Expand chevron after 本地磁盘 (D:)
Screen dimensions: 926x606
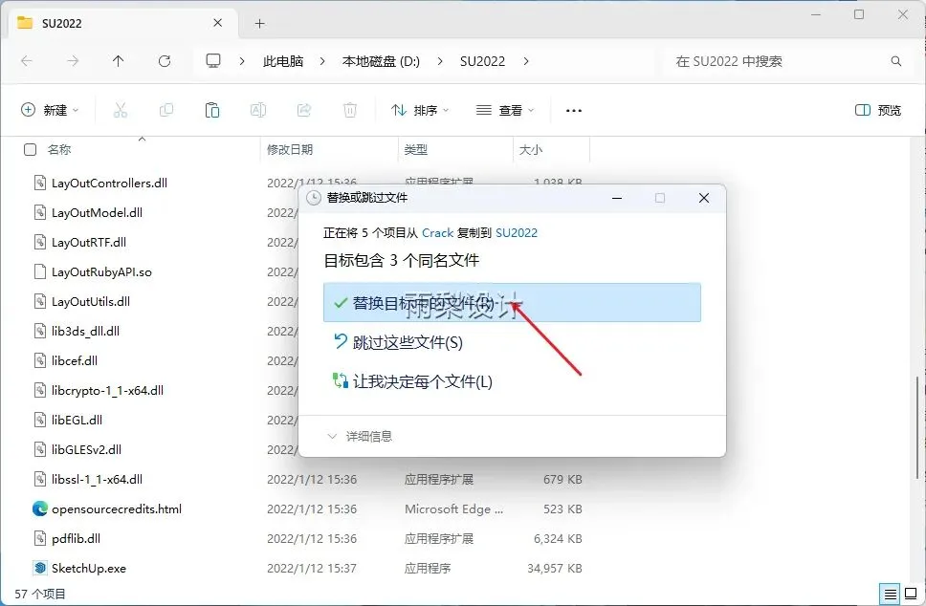click(439, 61)
